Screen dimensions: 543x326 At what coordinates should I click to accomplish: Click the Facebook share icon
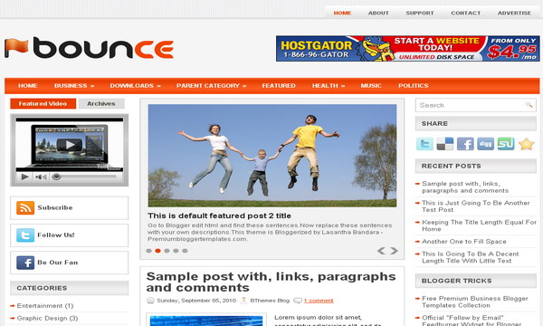(x=465, y=143)
